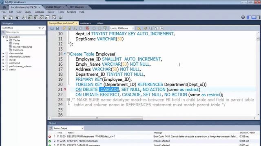This screenshot has width=261, height=146.
Task: Click the editor horizontal scrollbar
Action: 97,118
